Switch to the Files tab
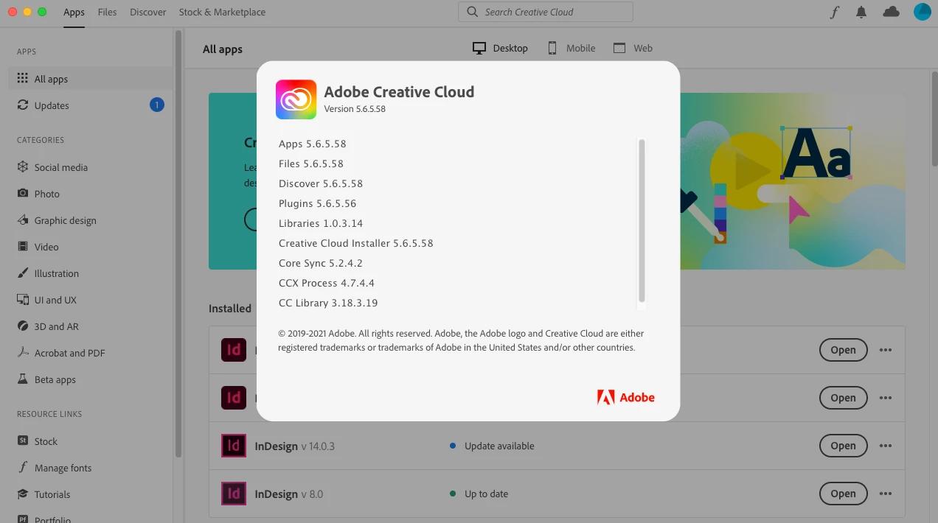The image size is (938, 523). (107, 12)
